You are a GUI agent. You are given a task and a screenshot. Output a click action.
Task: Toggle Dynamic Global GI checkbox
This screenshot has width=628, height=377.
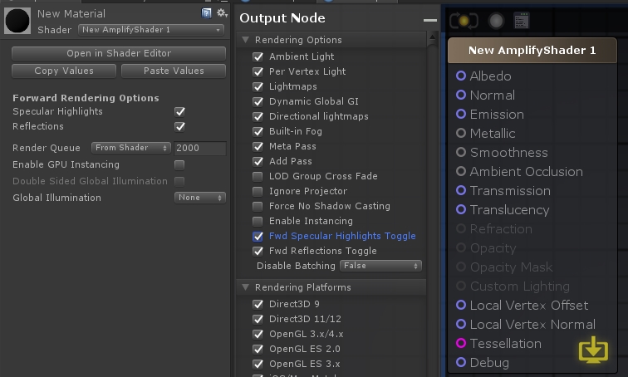click(258, 101)
